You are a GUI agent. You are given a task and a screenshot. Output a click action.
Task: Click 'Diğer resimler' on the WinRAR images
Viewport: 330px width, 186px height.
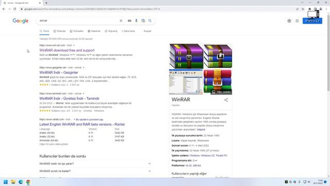pos(221,92)
